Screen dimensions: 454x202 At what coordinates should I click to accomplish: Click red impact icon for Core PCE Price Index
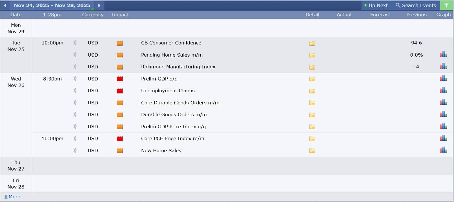[120, 139]
